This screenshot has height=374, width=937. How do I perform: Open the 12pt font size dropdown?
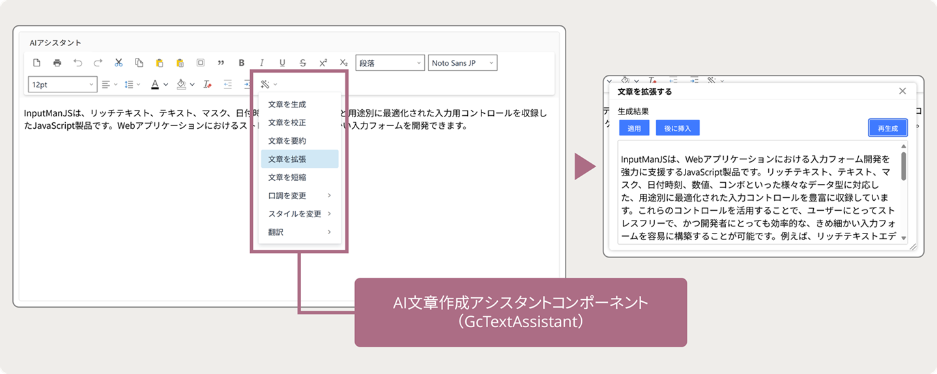63,85
